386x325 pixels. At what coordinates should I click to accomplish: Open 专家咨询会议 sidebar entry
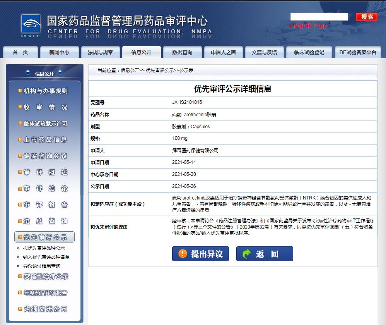point(46,156)
